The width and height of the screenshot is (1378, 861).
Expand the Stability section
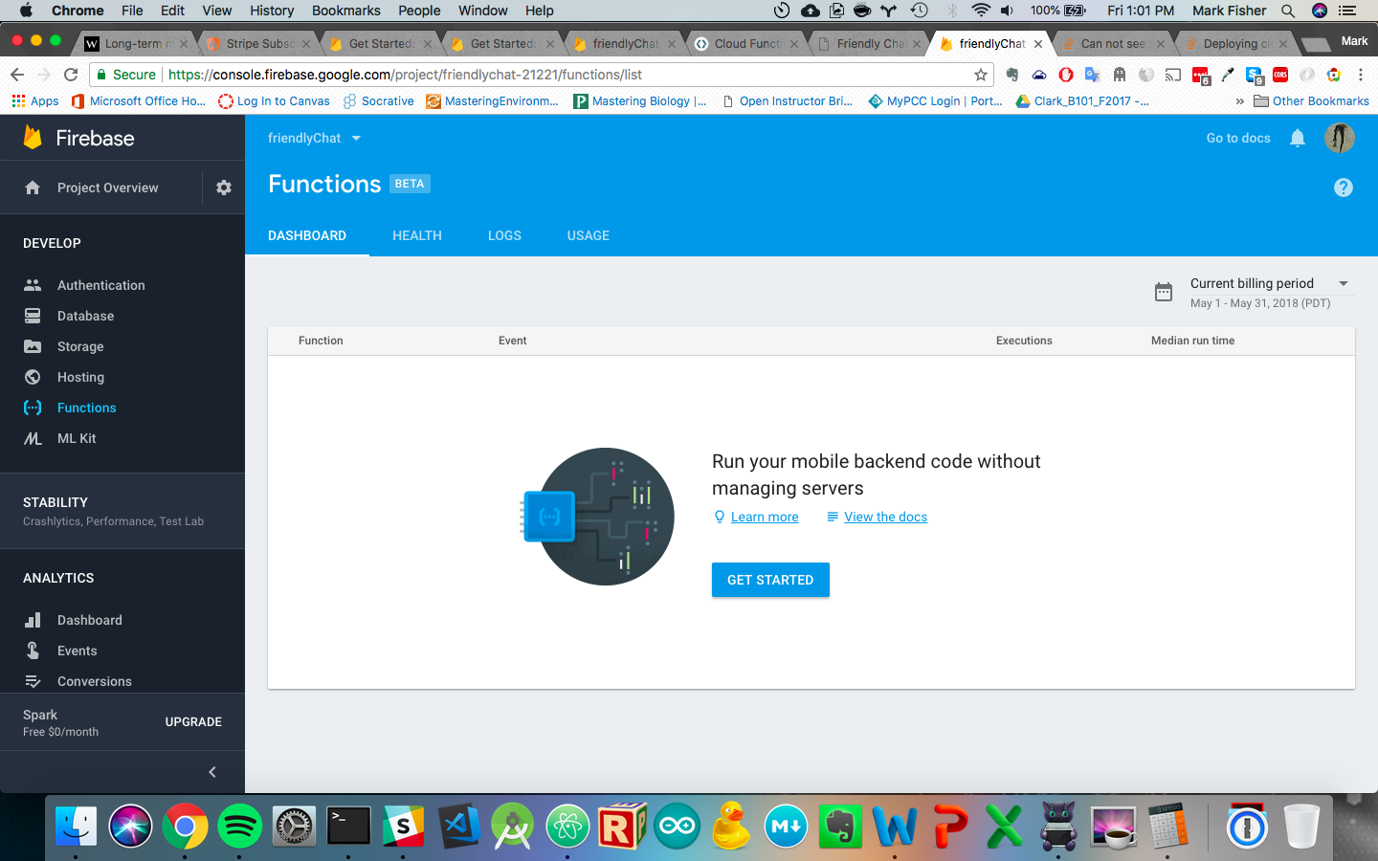122,511
